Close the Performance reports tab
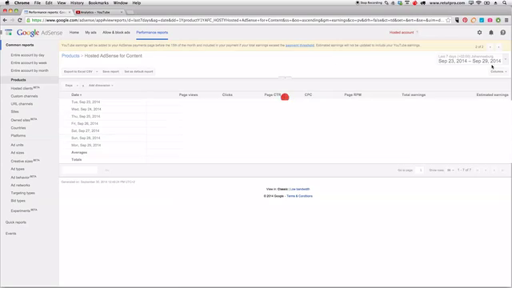This screenshot has height=288, width=512. pos(70,12)
